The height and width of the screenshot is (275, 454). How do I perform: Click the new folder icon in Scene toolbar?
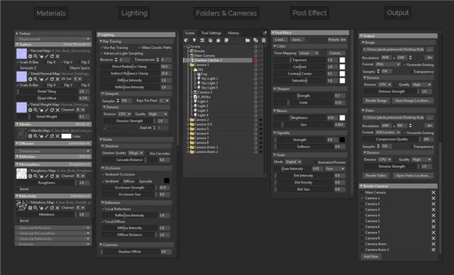pos(248,40)
